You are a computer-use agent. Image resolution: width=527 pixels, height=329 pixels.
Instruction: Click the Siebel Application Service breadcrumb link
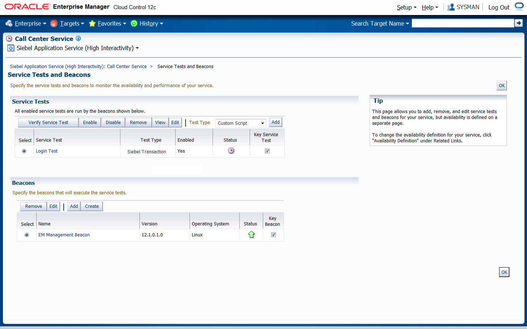tap(78, 67)
